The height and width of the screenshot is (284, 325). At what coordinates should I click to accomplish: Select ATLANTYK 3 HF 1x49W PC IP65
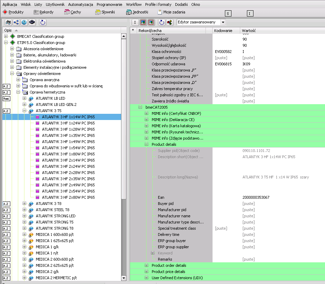click(x=68, y=142)
